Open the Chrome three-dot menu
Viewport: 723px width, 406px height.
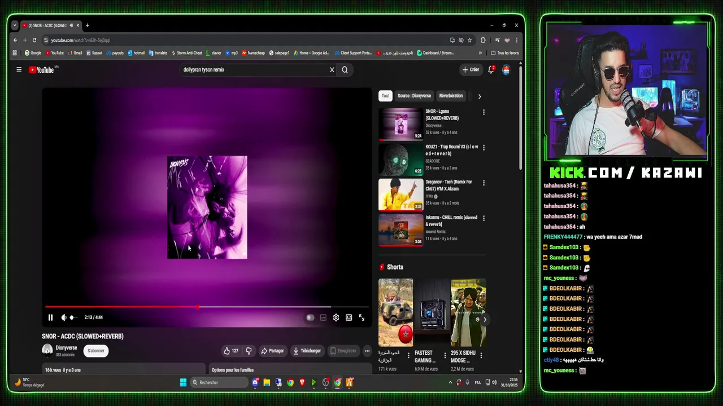pyautogui.click(x=516, y=40)
